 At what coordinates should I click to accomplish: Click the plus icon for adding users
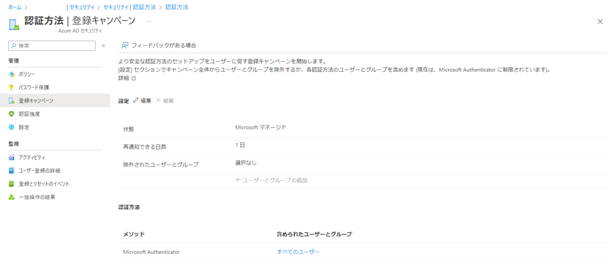click(238, 180)
